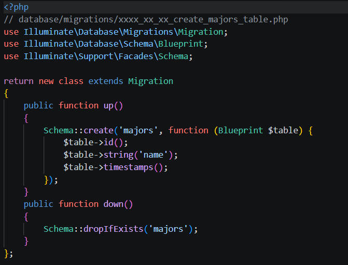Click 'majors' string in the dropIfExists call
The height and width of the screenshot is (265, 348).
coord(168,229)
